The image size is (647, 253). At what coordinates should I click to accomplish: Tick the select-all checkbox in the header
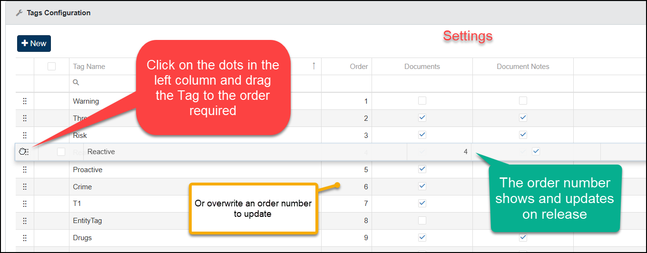coord(51,67)
